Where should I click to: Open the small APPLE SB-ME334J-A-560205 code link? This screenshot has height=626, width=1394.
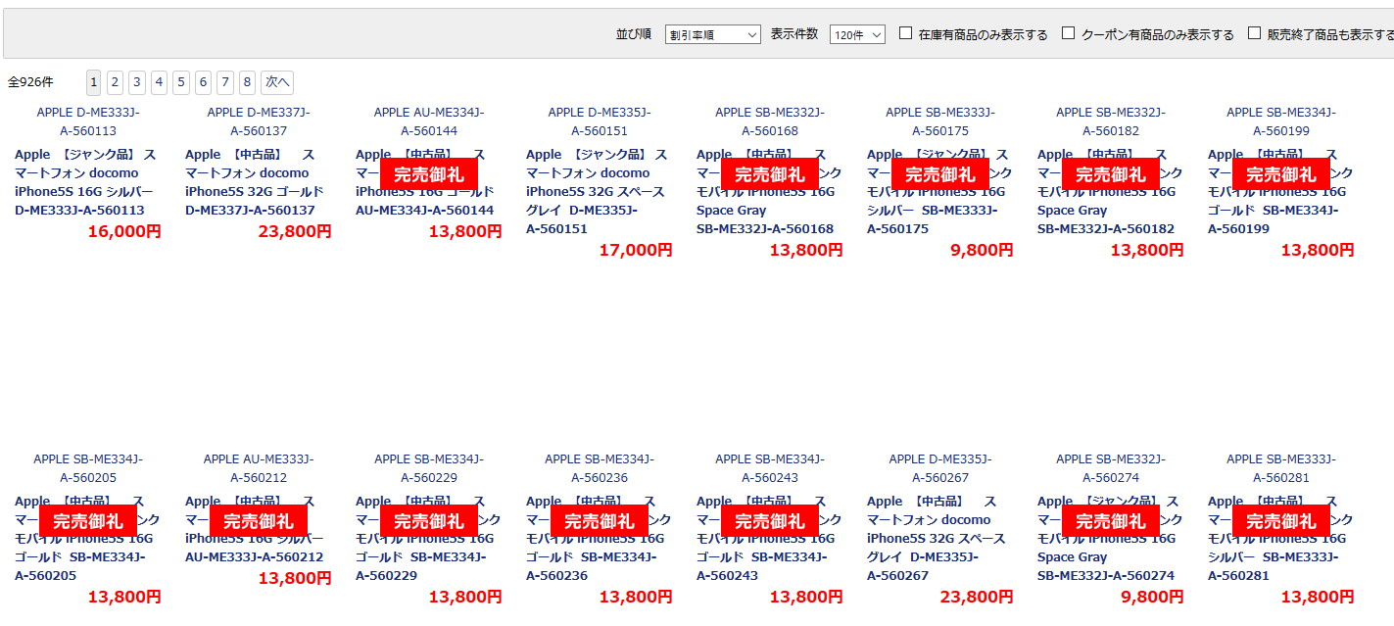(x=88, y=468)
